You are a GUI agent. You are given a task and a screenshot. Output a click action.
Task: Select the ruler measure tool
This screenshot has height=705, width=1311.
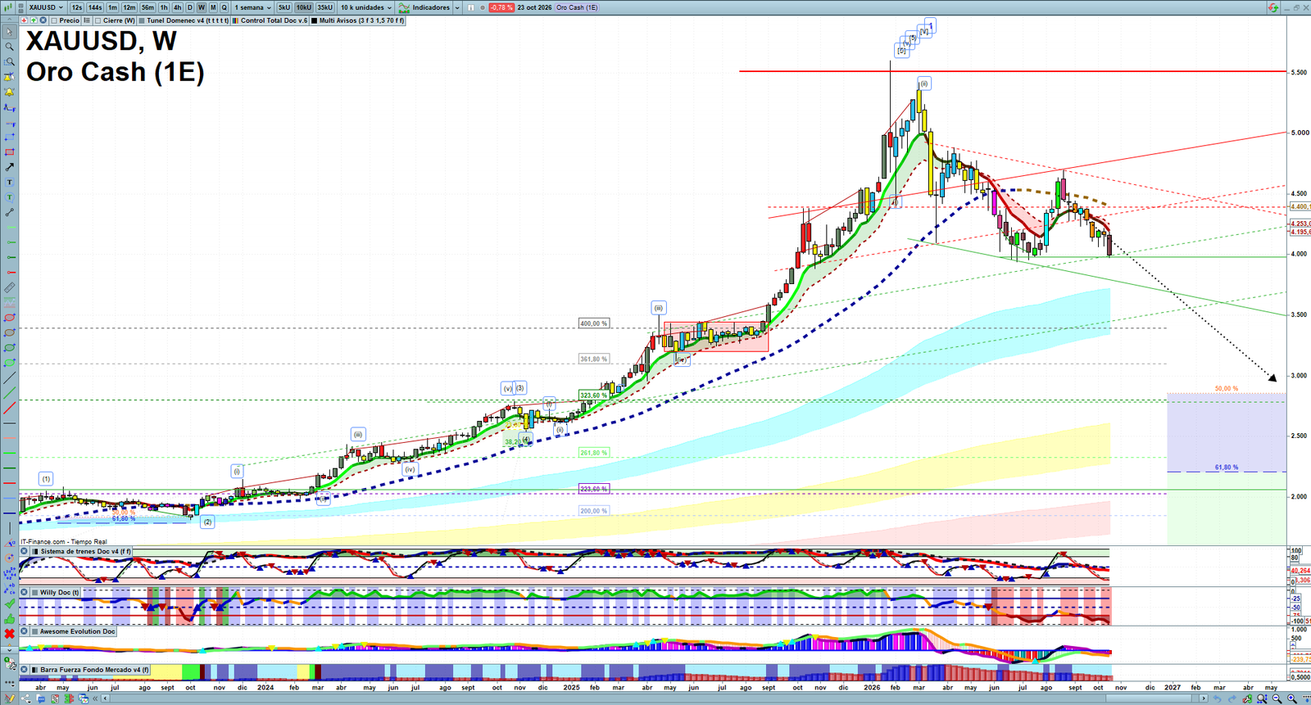point(9,287)
